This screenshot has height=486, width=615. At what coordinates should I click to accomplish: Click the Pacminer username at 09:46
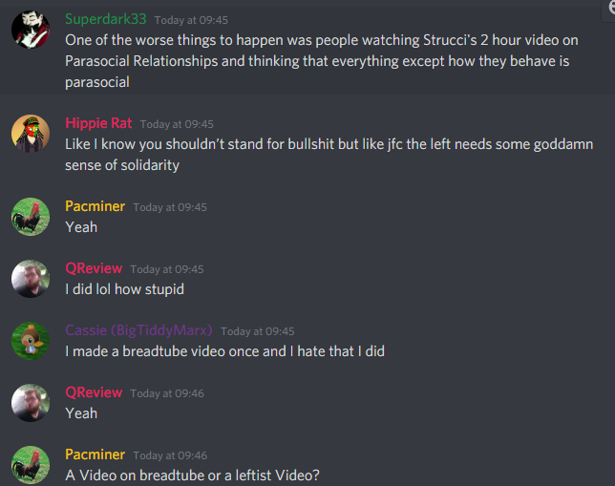pos(95,454)
